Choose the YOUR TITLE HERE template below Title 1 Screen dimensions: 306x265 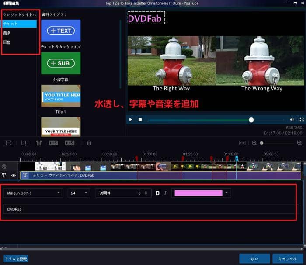point(61,127)
